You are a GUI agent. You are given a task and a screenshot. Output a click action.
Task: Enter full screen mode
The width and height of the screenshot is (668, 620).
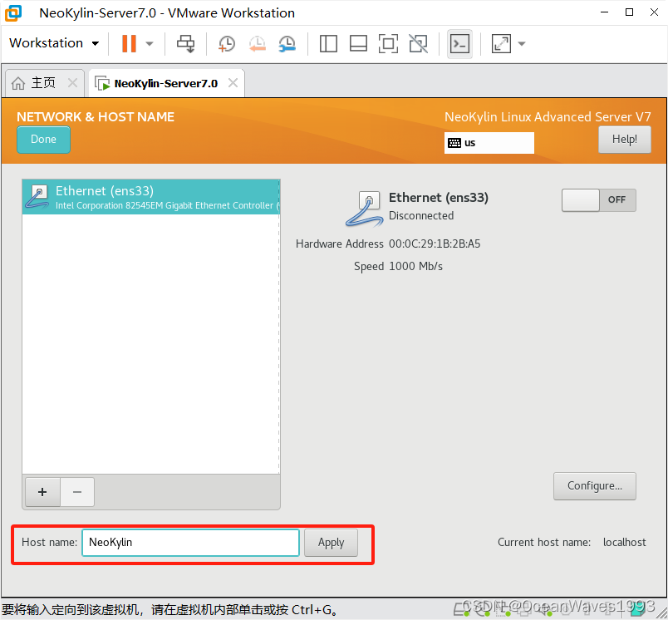[x=388, y=43]
